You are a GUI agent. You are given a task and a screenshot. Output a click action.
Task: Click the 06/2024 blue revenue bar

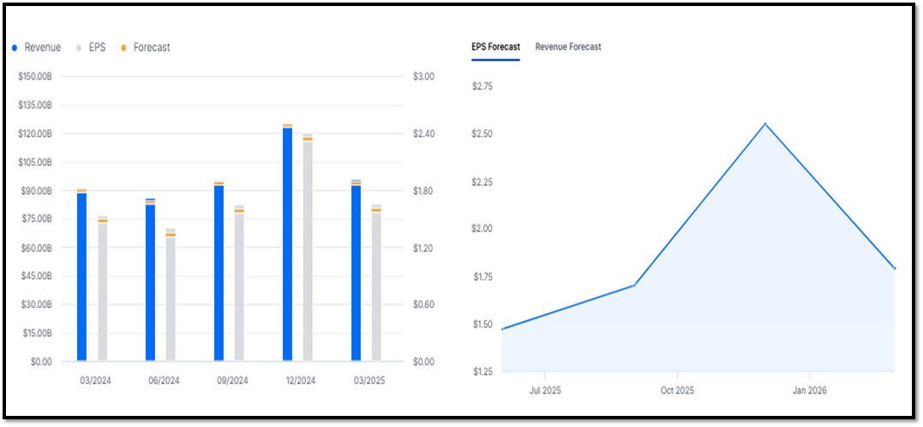click(x=150, y=282)
